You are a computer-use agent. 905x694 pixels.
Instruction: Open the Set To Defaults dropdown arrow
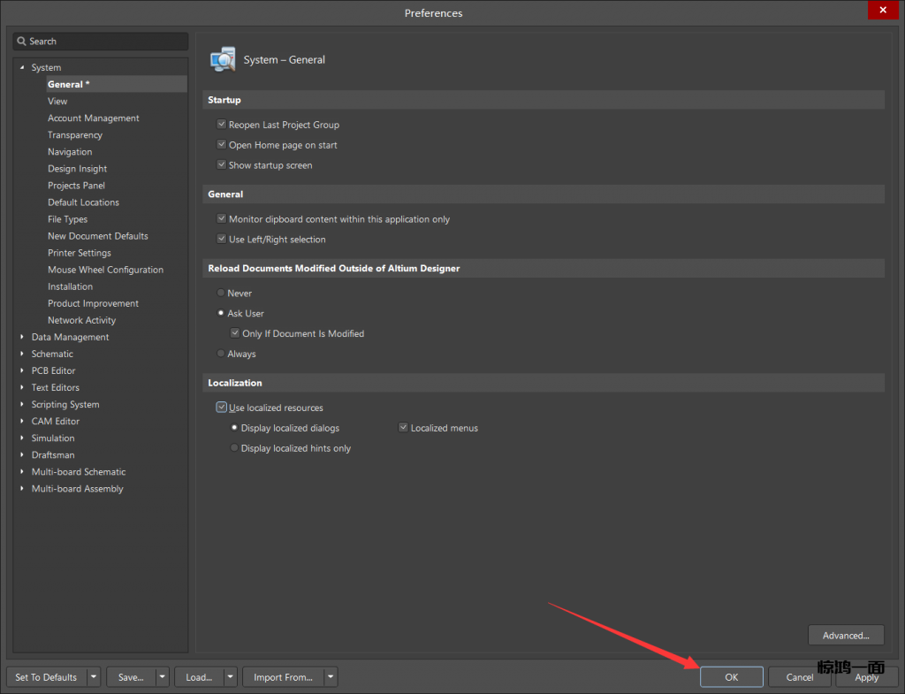pos(94,677)
